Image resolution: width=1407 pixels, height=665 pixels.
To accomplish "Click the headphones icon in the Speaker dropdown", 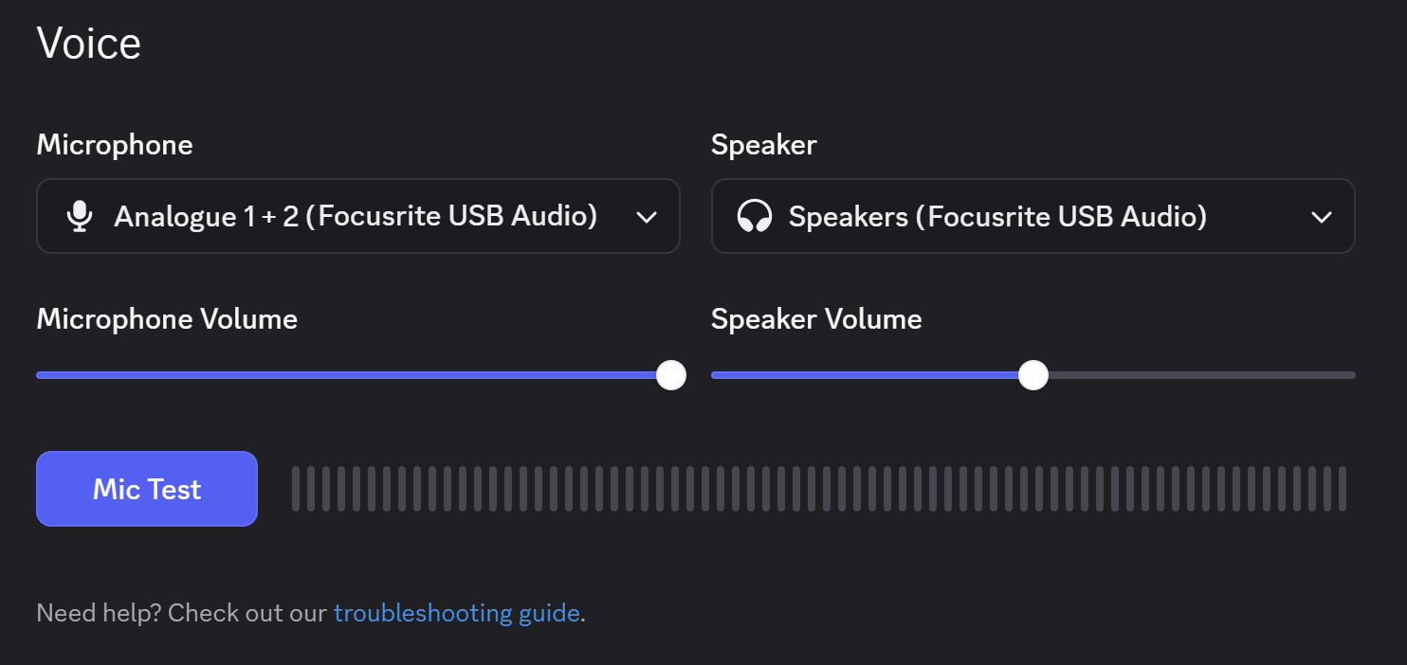I will click(x=755, y=217).
